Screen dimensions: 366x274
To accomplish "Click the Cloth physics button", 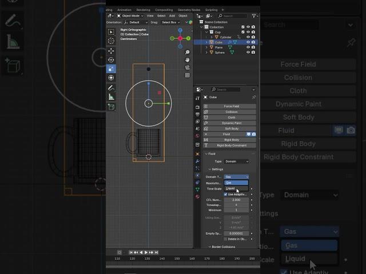I will (231, 118).
